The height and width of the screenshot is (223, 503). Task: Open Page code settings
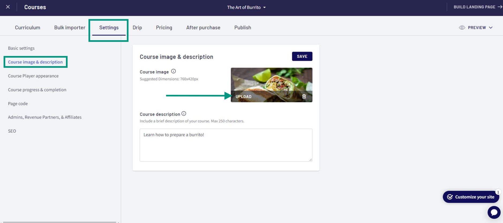pos(18,104)
